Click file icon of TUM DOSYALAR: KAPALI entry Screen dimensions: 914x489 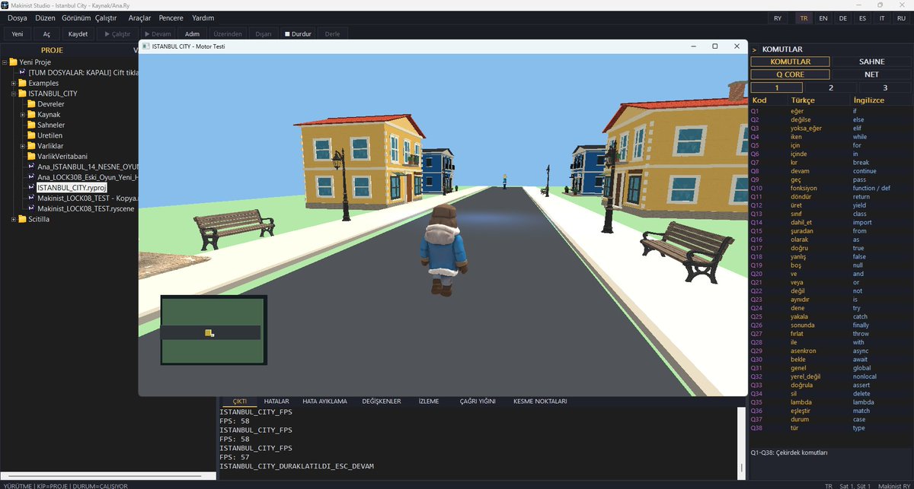click(x=22, y=72)
